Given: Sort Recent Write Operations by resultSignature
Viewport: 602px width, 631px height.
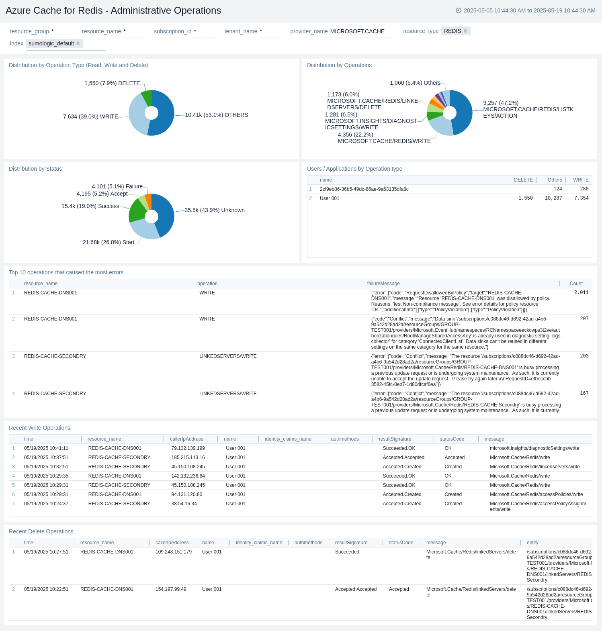Looking at the screenshot, I should (x=395, y=439).
